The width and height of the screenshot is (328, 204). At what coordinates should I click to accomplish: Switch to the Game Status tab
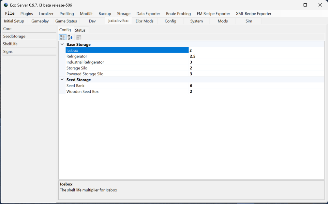point(66,21)
